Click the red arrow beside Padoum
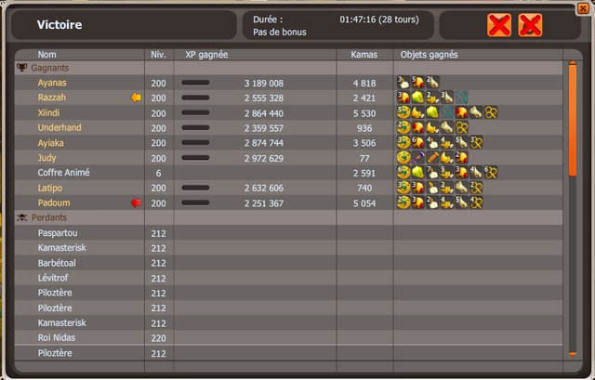This screenshot has width=595, height=380. [136, 203]
